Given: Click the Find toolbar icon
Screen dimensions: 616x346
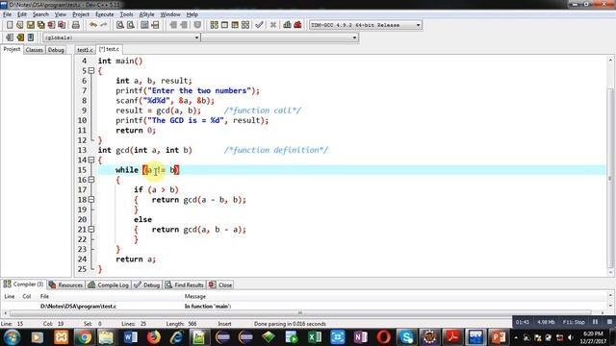Looking at the screenshot, I should tap(120, 25).
